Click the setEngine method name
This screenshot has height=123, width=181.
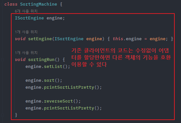coord(40,39)
